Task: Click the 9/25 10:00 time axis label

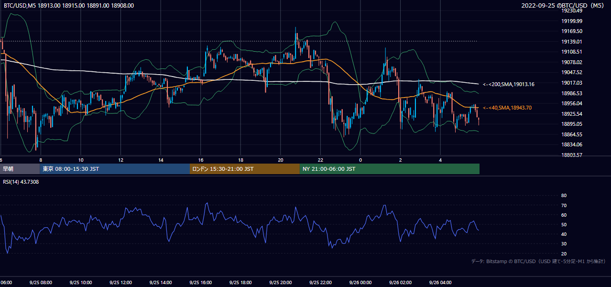Action: tap(81, 283)
